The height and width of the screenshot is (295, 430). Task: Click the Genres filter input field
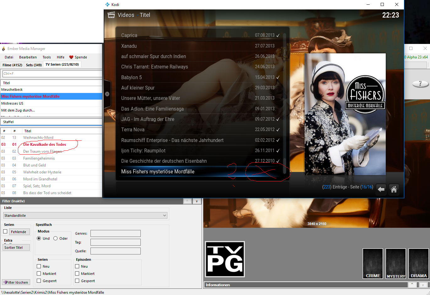tap(115, 233)
